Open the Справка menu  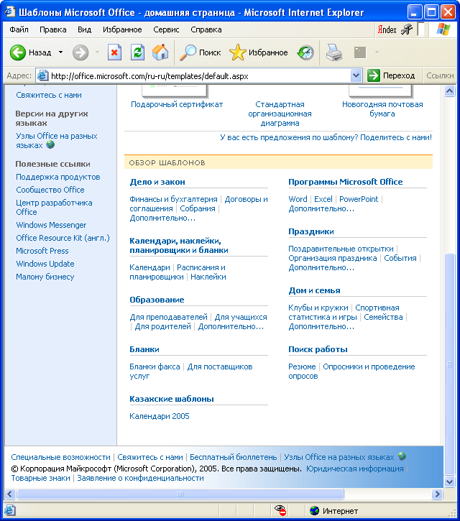[x=206, y=29]
